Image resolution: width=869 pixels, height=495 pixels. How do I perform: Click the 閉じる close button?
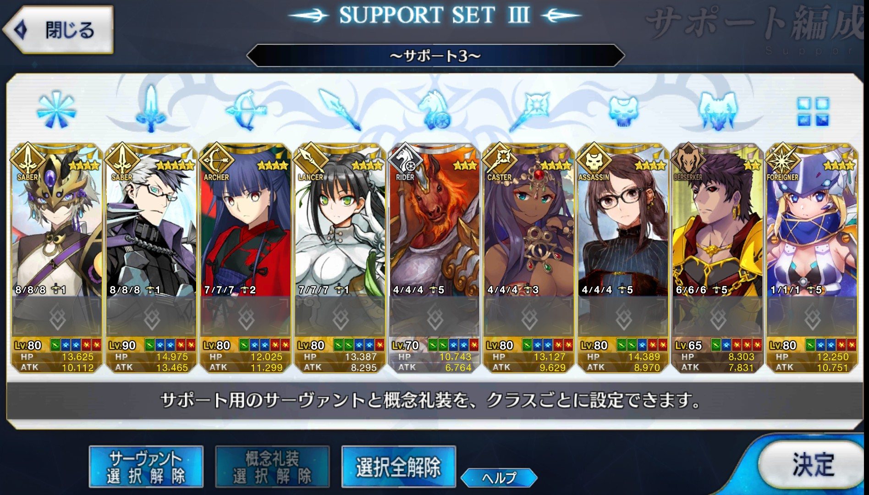59,30
